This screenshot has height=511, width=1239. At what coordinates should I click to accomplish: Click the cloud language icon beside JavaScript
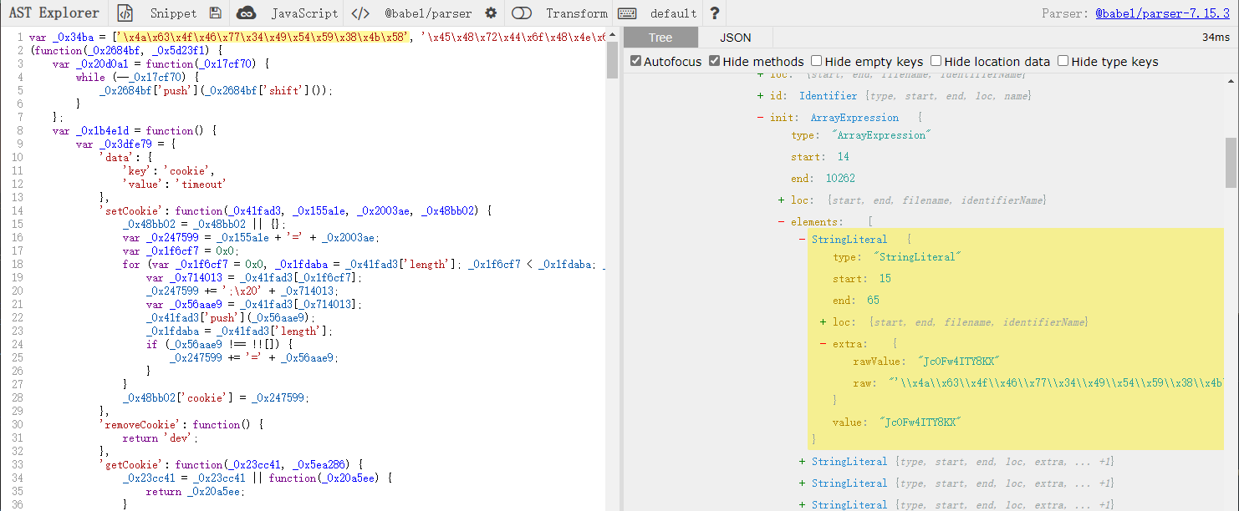[246, 13]
